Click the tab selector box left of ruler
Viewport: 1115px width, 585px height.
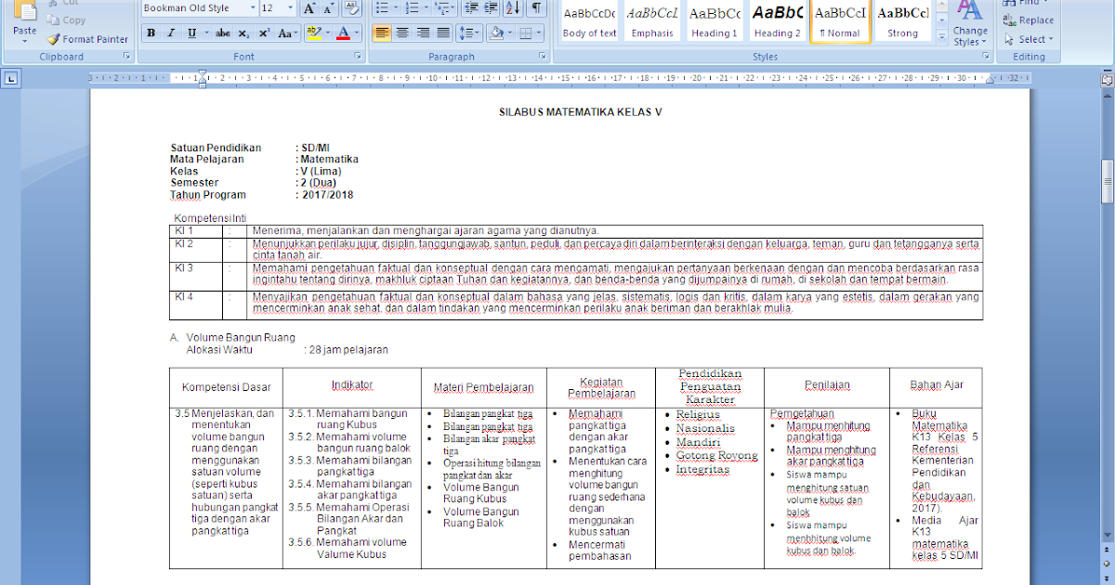pos(11,80)
